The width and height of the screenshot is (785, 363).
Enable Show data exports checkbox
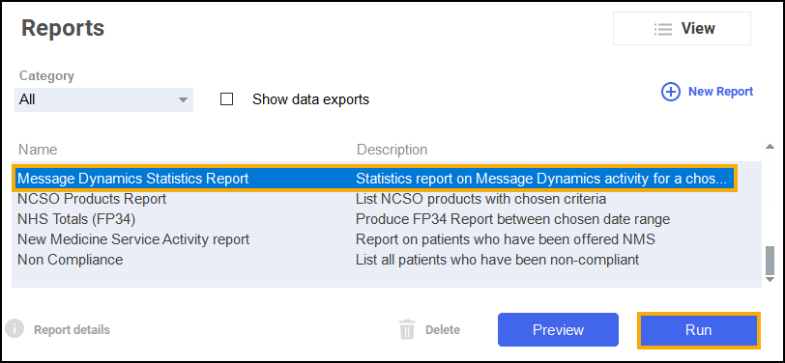[x=227, y=99]
